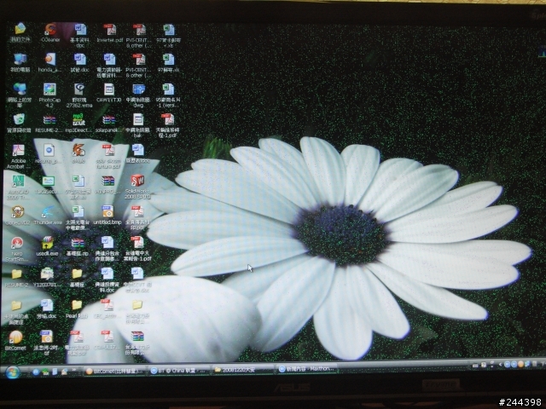Open the honda_a... desktop icon
The height and width of the screenshot is (409, 546).
(x=49, y=62)
